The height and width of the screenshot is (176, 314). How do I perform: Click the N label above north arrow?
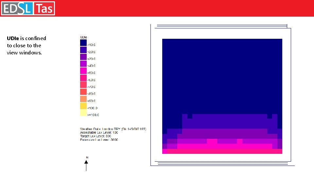tap(87, 157)
